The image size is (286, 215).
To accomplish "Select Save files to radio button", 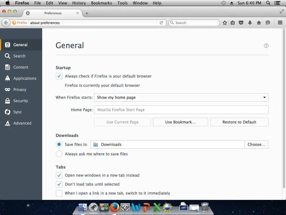I will click(59, 144).
